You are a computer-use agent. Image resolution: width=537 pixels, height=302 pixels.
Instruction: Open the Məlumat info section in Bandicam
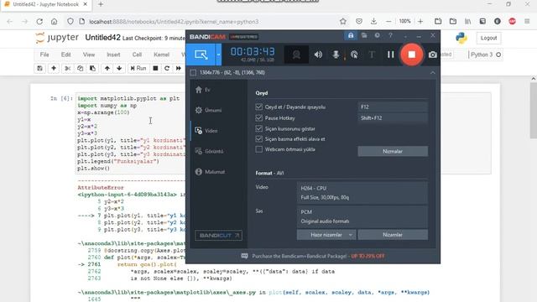[210, 171]
